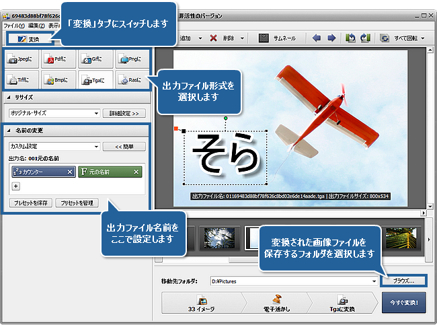437x325 pixels.
Task: Click the 今すぐ変換! button
Action: [x=404, y=302]
